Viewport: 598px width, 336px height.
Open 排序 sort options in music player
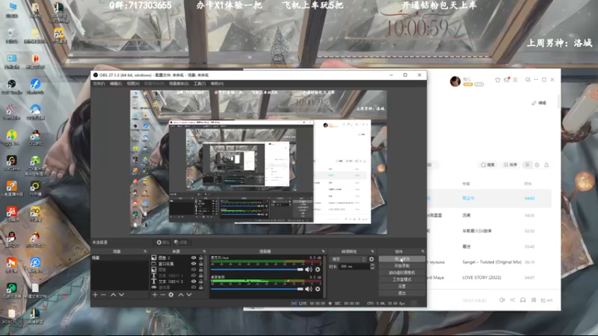(511, 165)
